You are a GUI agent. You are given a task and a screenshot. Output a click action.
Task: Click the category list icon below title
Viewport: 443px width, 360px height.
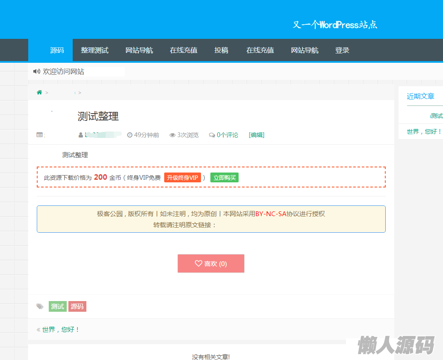[x=39, y=135]
